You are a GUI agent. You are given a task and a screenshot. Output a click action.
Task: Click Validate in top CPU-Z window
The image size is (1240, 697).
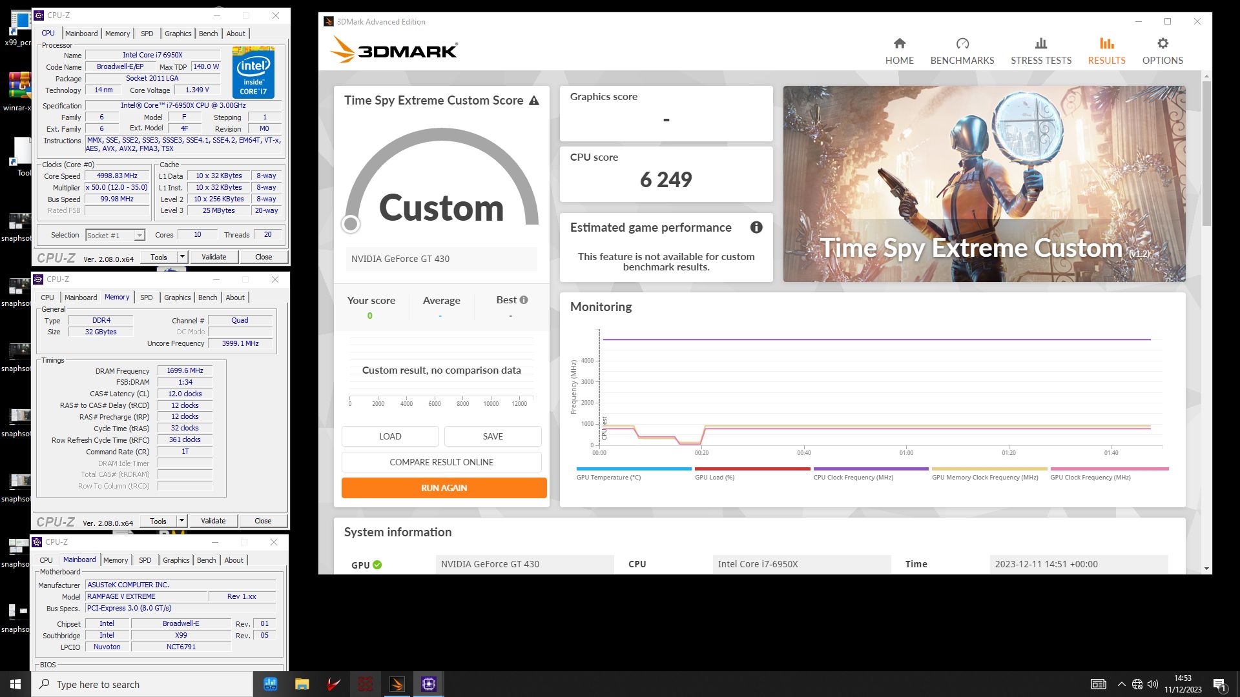point(214,257)
